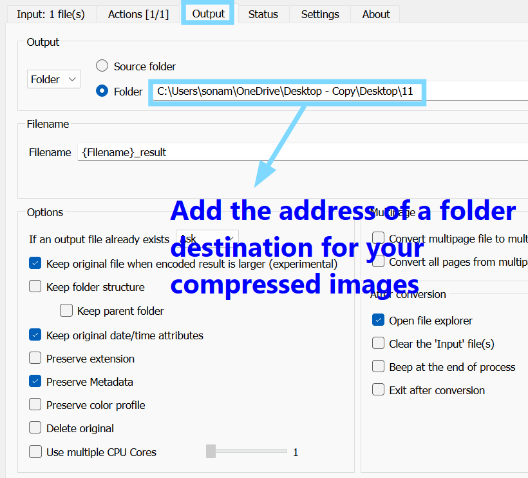This screenshot has height=478, width=528.
Task: Open the About tab
Action: [x=376, y=14]
